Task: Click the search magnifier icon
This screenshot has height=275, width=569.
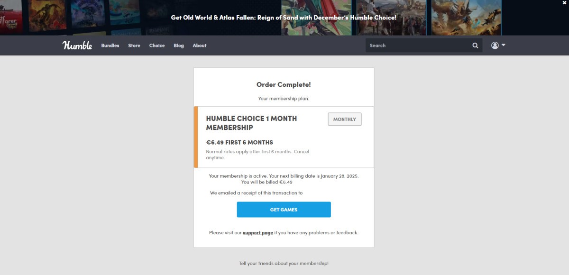Action: tap(475, 46)
